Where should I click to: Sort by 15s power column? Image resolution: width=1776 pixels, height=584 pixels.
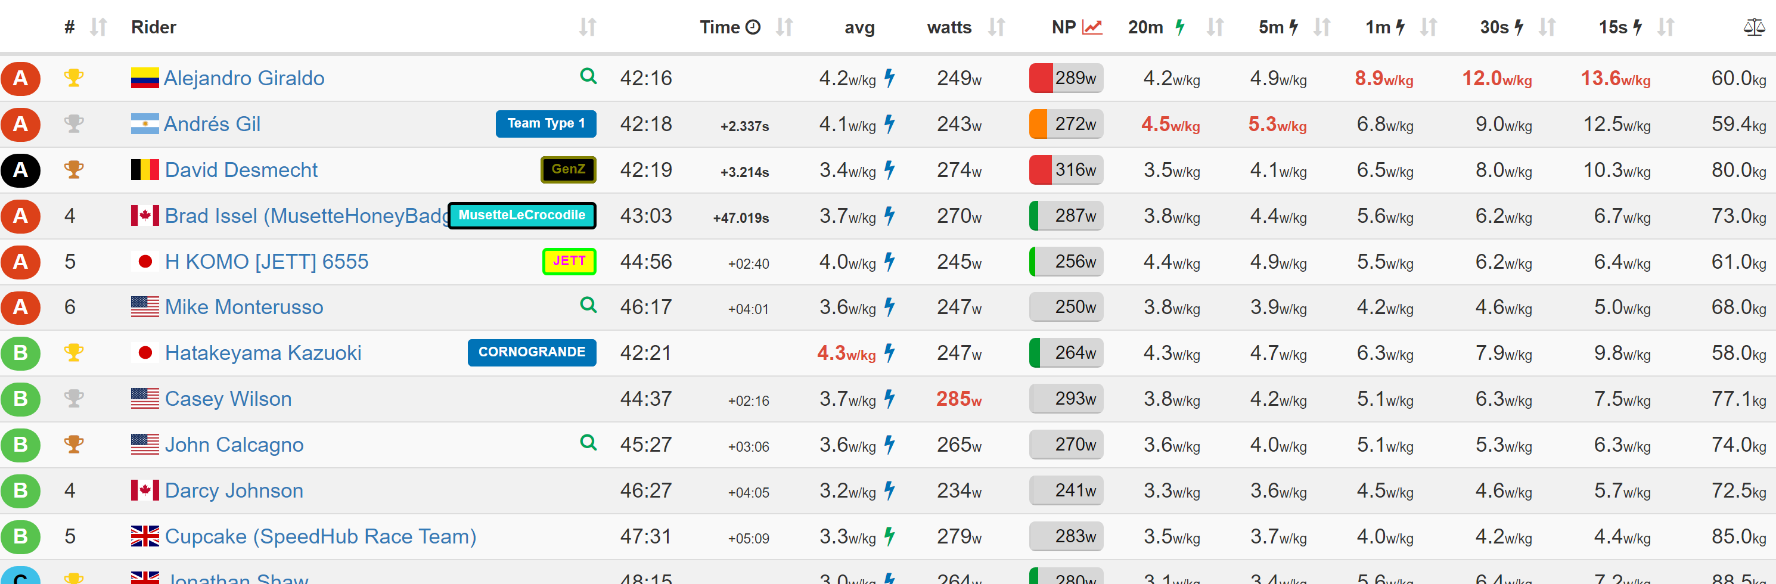tap(1666, 27)
